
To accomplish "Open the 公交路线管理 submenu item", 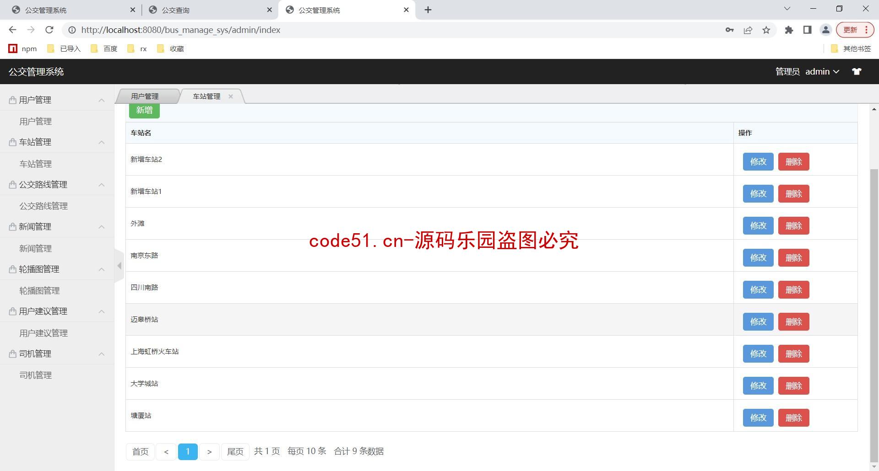I will 43,206.
